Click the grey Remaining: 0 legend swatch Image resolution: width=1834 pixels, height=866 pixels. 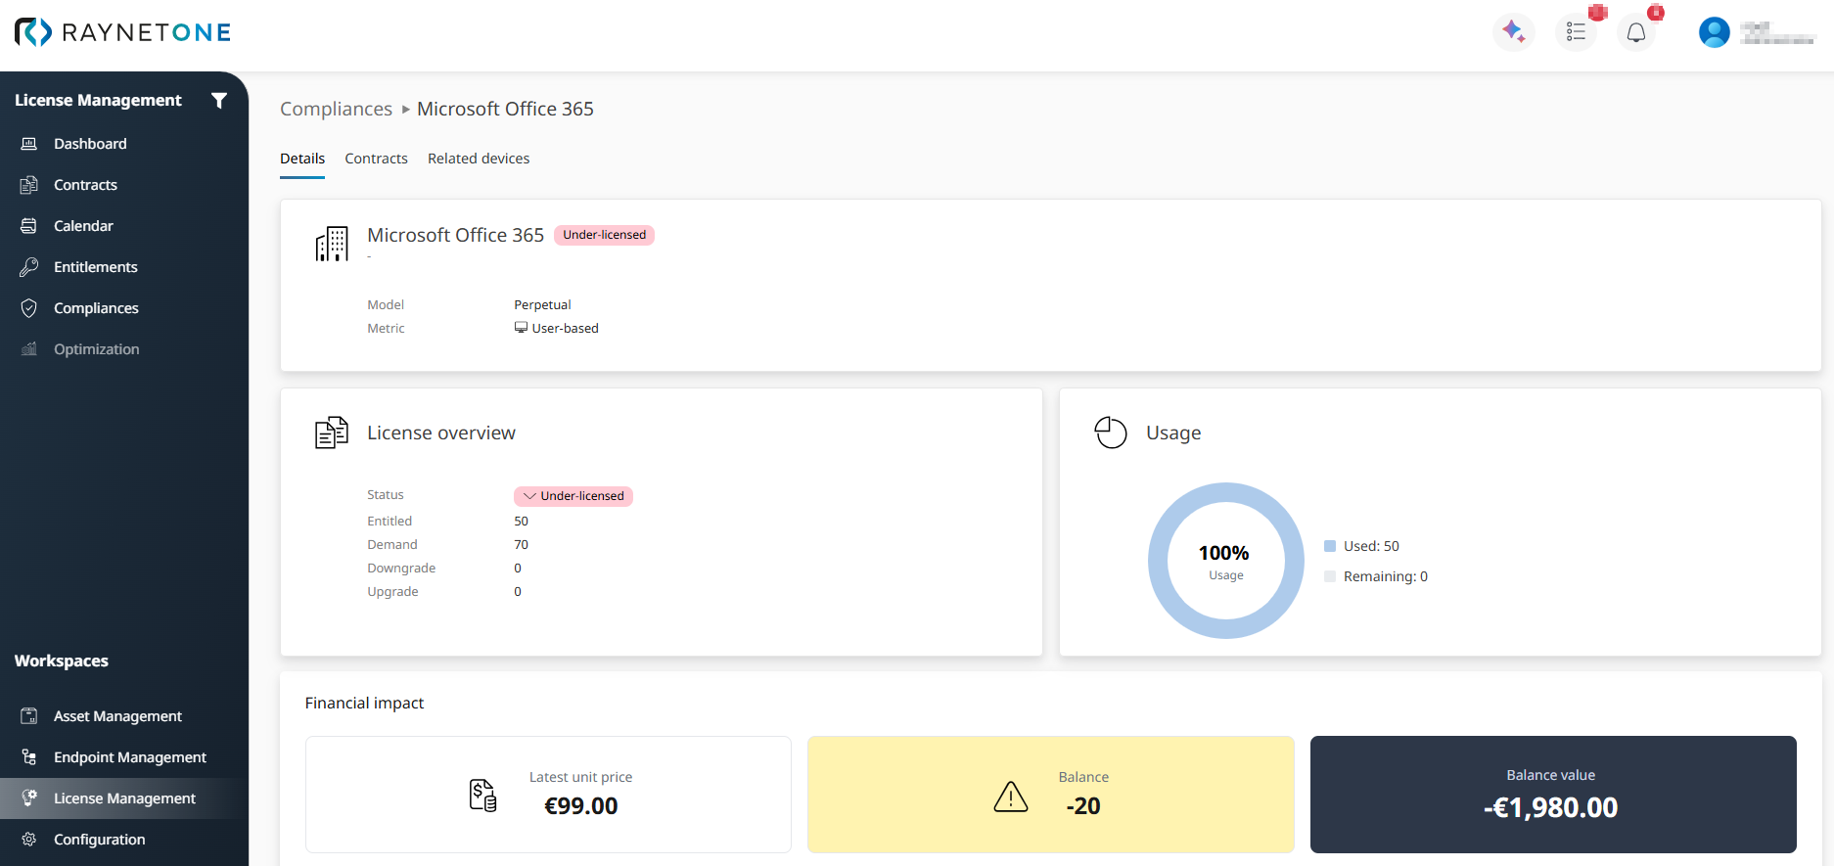point(1330,576)
